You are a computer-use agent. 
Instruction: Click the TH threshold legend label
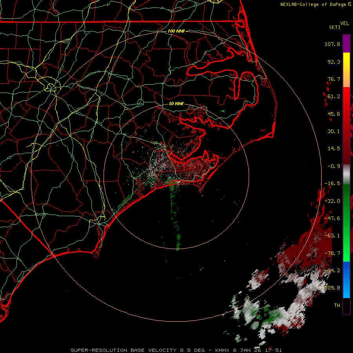337,306
